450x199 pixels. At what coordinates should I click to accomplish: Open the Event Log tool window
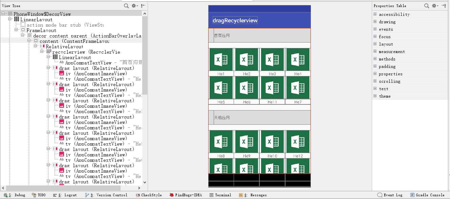click(x=390, y=195)
